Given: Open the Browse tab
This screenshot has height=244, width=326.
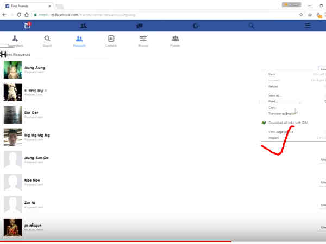Looking at the screenshot, I should click(143, 41).
